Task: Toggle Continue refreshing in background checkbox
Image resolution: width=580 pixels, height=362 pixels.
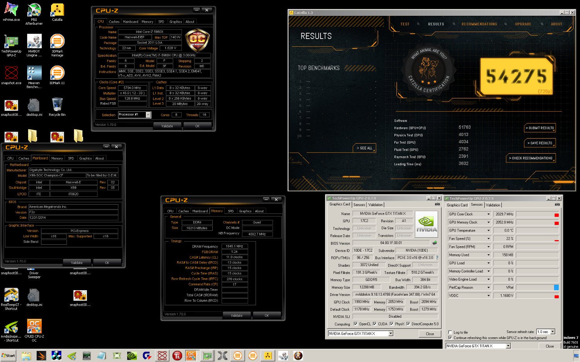Action: tap(450, 338)
